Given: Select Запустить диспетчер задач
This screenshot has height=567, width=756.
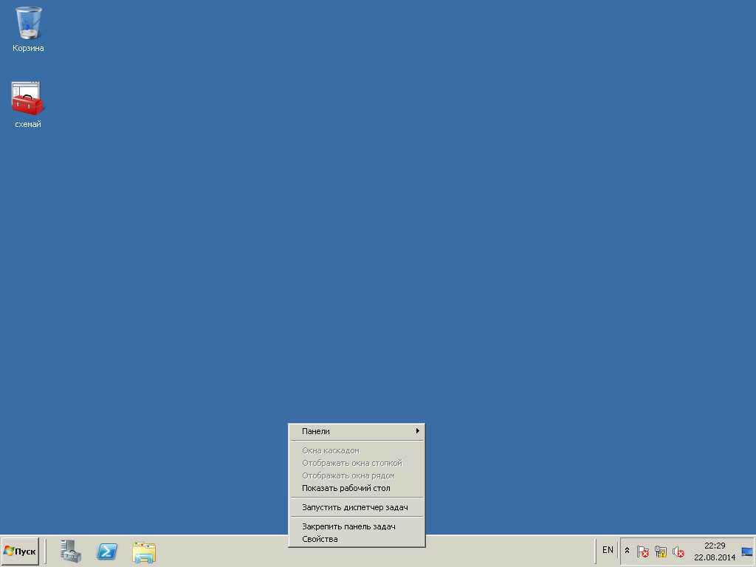Looking at the screenshot, I should [x=354, y=507].
